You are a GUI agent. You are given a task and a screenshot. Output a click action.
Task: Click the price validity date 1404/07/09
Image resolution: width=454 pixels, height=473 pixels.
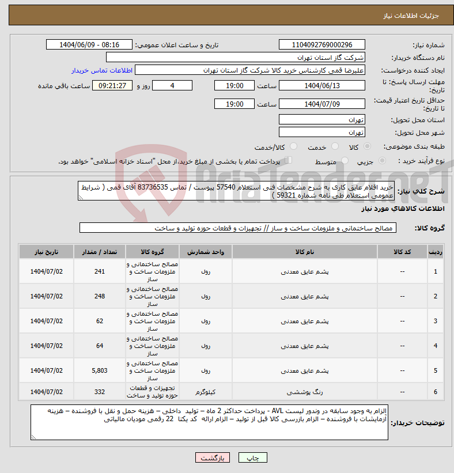tap(322, 104)
